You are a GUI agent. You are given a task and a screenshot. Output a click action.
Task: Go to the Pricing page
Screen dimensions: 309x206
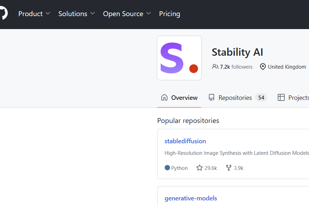pos(170,14)
